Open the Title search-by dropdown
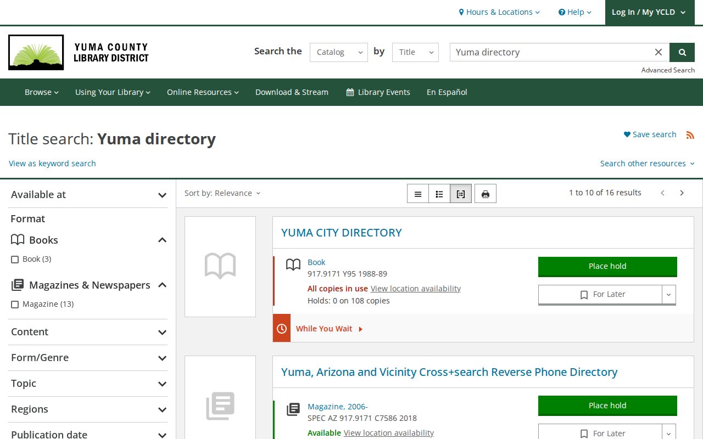The image size is (703, 439). pos(415,52)
